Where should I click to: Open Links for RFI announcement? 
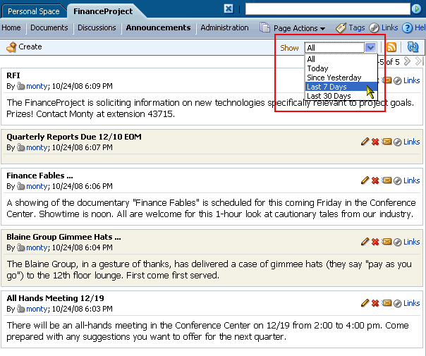(x=412, y=80)
